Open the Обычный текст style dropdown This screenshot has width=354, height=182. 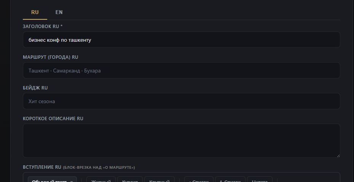point(52,180)
